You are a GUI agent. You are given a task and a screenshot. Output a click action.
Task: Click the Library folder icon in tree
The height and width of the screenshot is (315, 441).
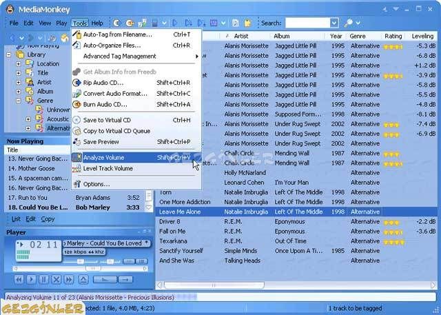(20, 54)
